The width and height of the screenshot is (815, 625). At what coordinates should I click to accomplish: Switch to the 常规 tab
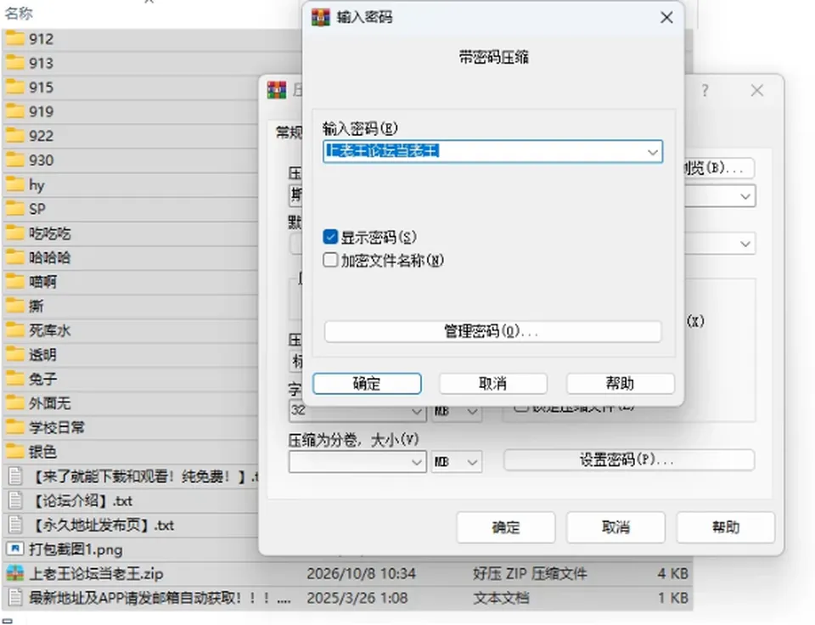[x=289, y=132]
